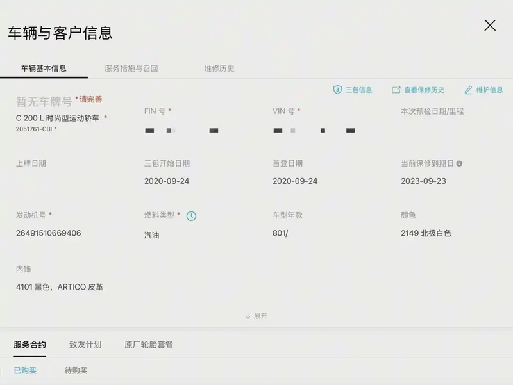Expand more vehicle details via 展开

pyautogui.click(x=260, y=316)
